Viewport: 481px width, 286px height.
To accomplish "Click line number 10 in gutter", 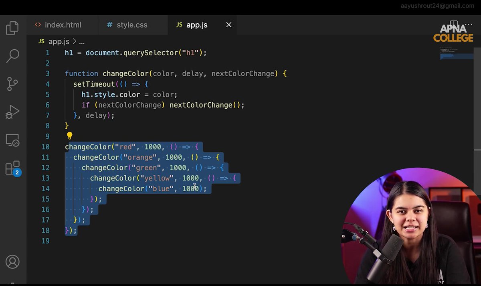I will 45,147.
